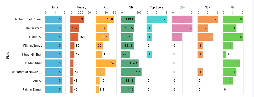Click Khushdil Shah's 92.6 strike rate bar
This screenshot has width=254, height=97.
126,54
